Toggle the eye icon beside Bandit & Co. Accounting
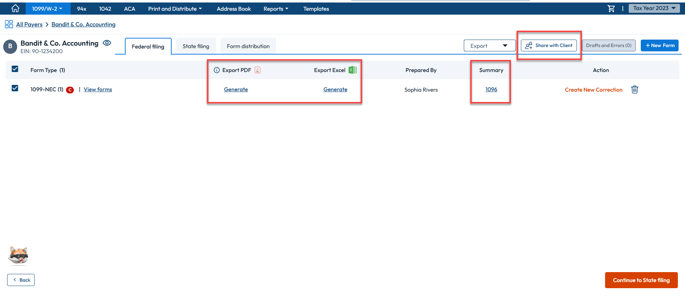The image size is (685, 296). pyautogui.click(x=107, y=43)
